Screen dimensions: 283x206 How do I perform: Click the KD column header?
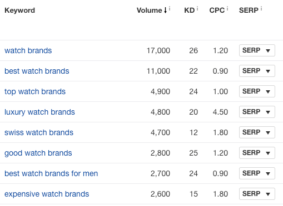[190, 11]
